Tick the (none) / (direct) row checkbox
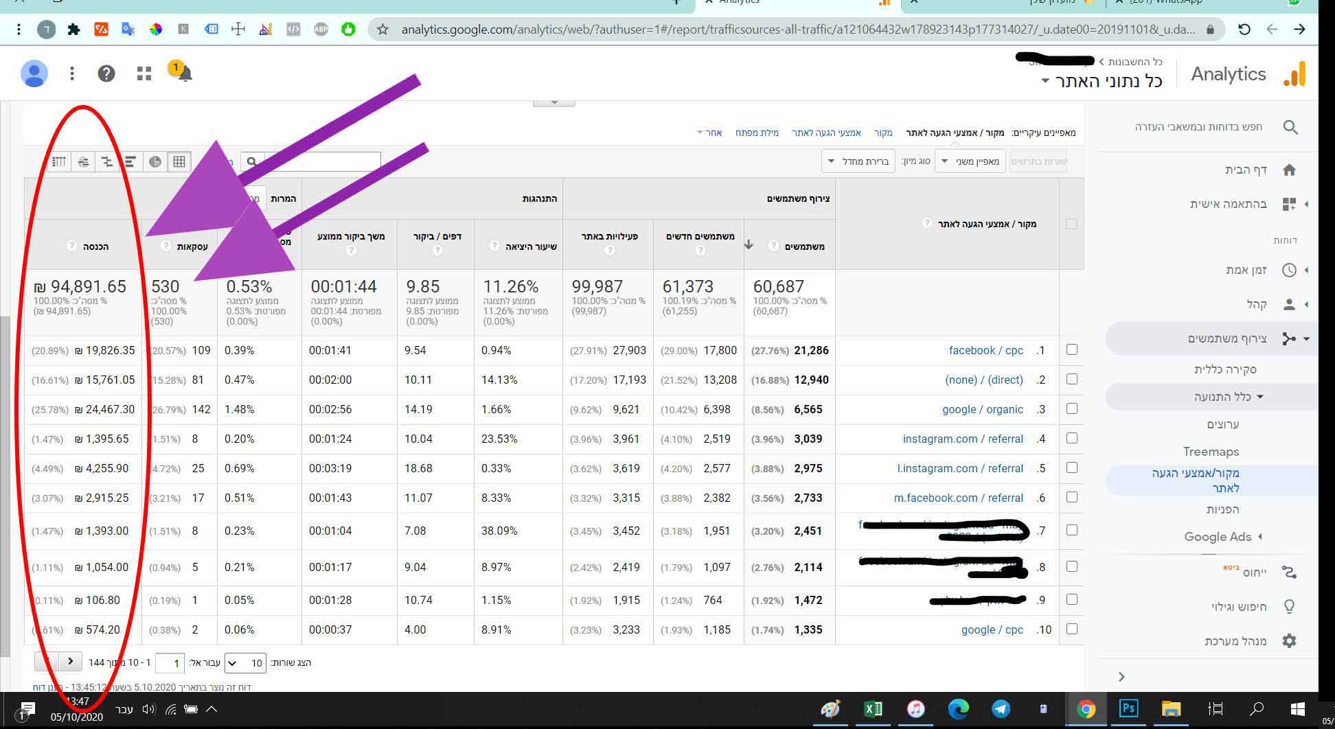 click(1072, 379)
